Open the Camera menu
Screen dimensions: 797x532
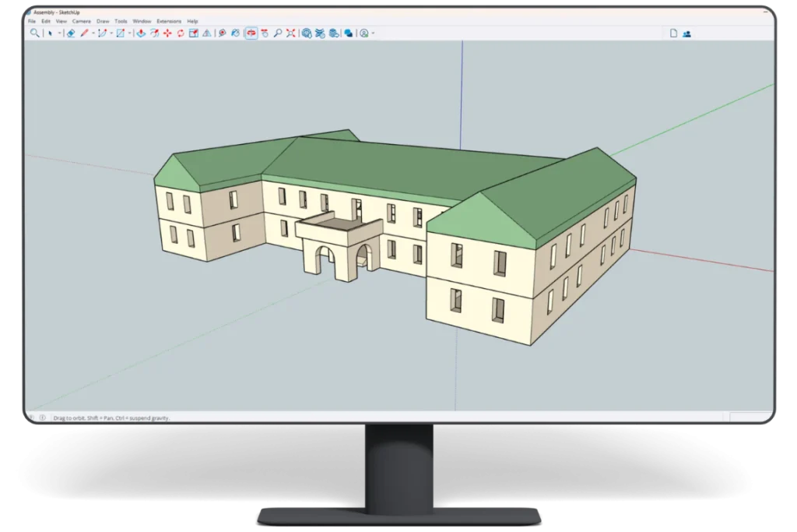pos(81,21)
